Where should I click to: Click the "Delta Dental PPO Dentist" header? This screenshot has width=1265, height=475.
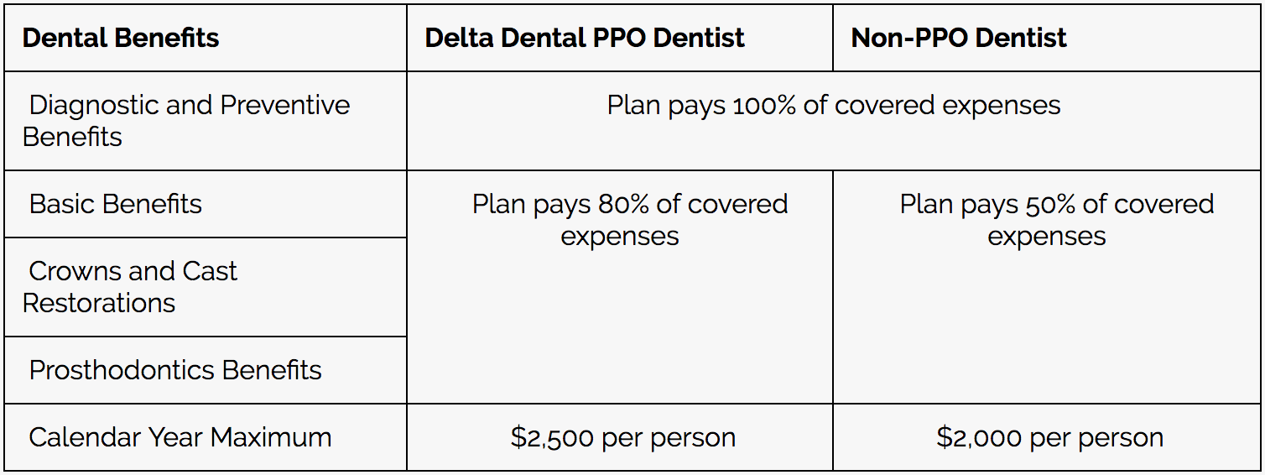[585, 38]
